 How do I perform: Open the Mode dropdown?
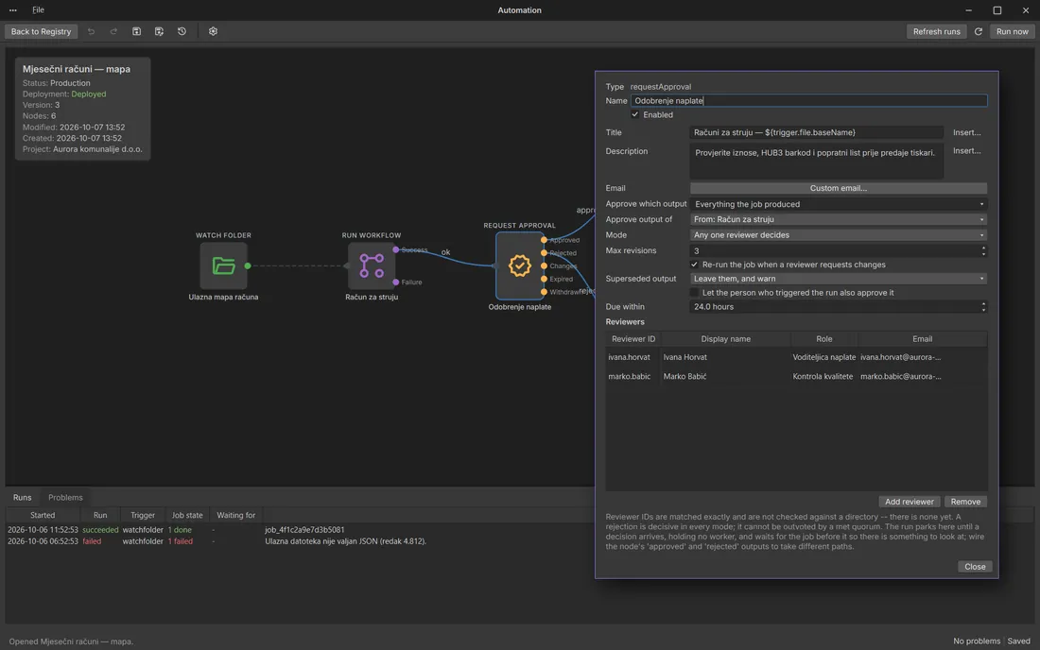coord(839,234)
